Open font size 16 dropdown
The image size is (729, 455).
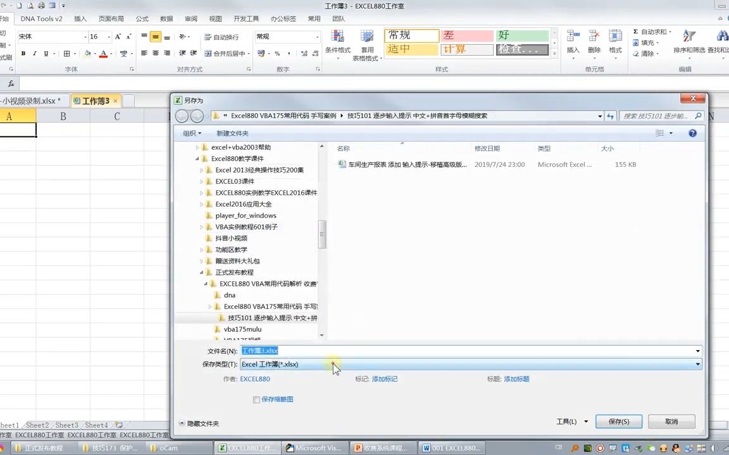109,37
